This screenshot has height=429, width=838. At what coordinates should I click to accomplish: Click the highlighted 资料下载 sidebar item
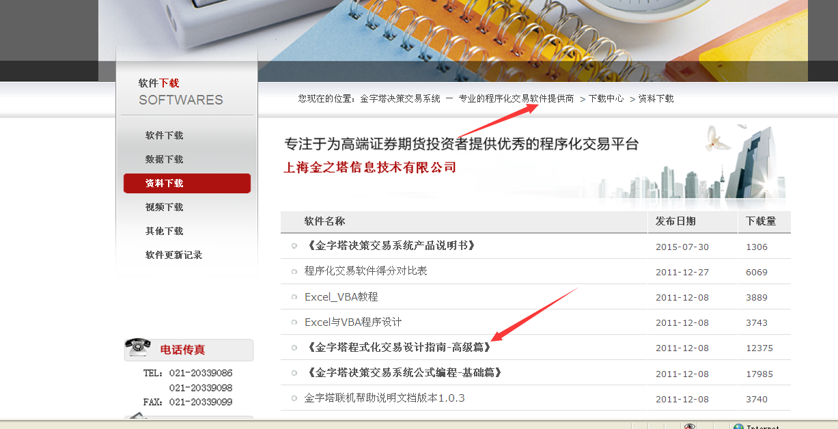[187, 183]
